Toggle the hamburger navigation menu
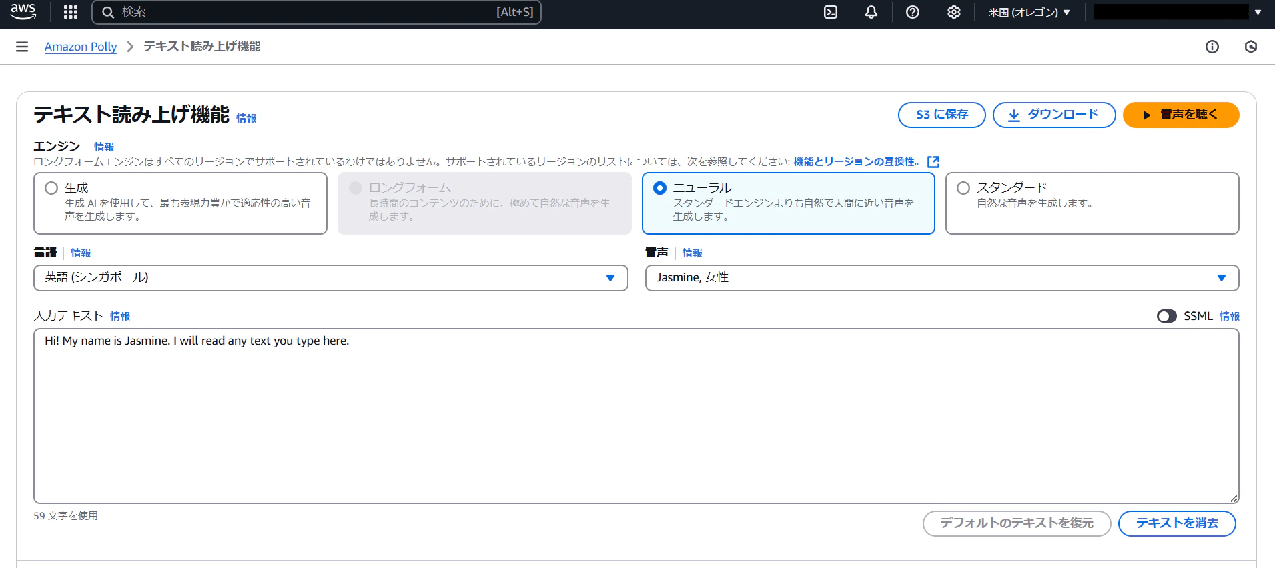The image size is (1275, 568). point(22,47)
